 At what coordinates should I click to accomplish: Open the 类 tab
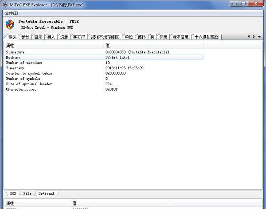(x=153, y=37)
